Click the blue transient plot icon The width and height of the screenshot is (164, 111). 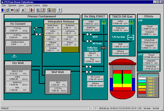coord(38,10)
